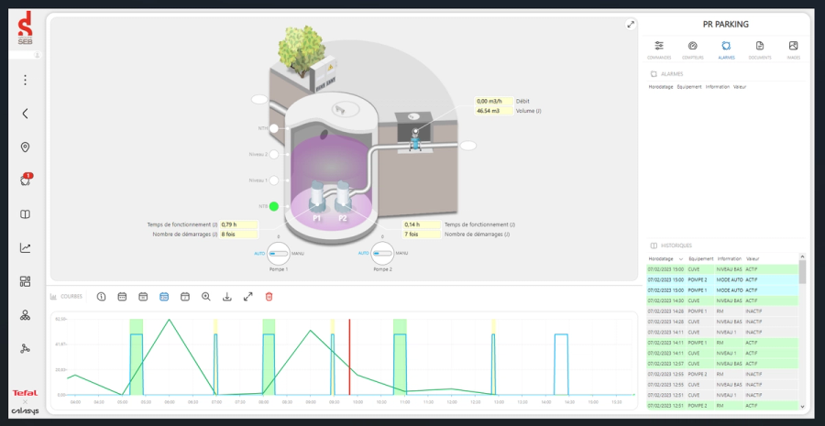Screen dimensions: 825x426
Task: Click the PR PARKING title
Action: (726, 24)
